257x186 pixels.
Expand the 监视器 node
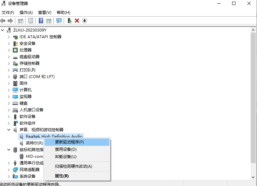pos(9,97)
